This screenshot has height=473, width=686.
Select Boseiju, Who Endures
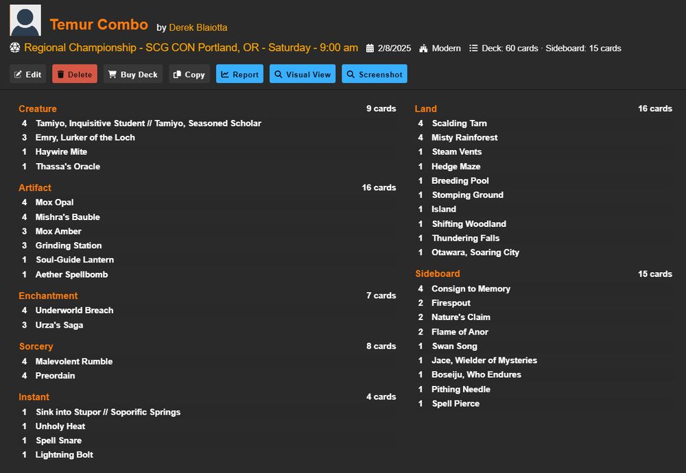[x=477, y=375]
